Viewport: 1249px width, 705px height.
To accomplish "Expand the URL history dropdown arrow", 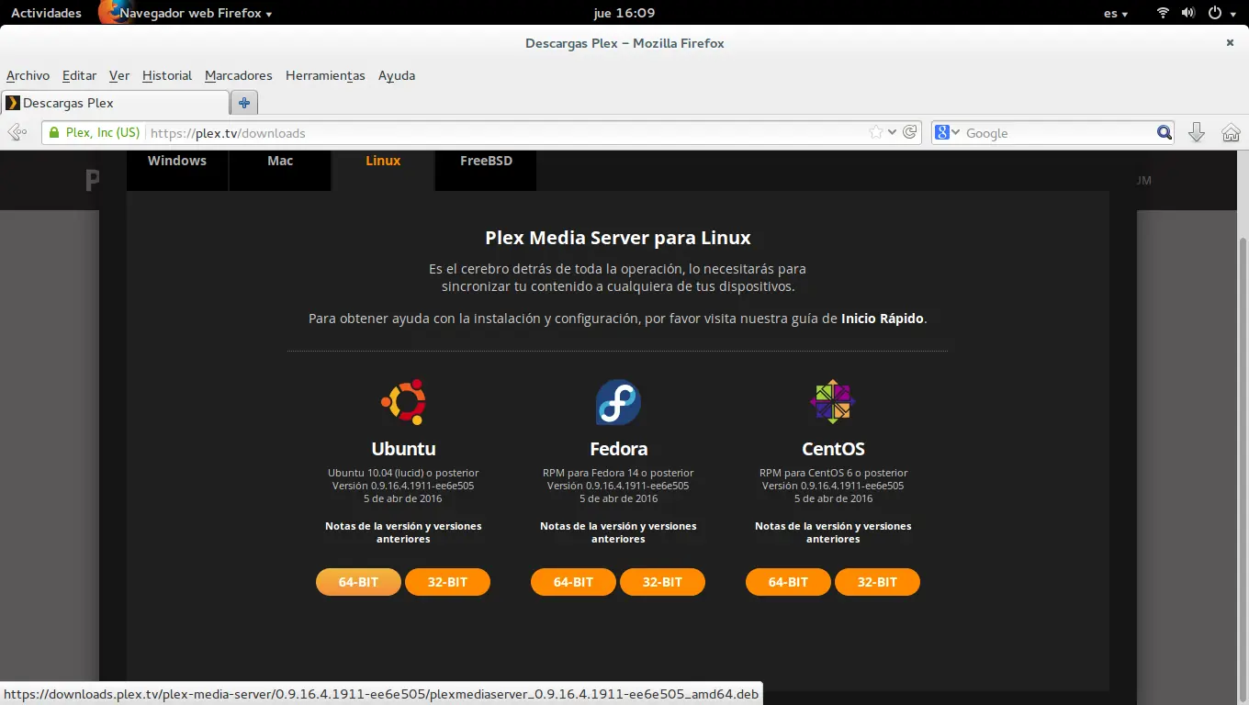I will (x=892, y=132).
